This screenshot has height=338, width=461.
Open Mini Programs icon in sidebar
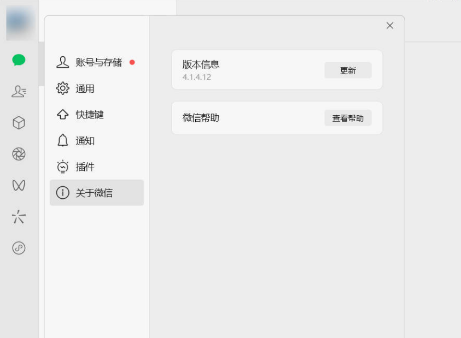click(x=19, y=248)
